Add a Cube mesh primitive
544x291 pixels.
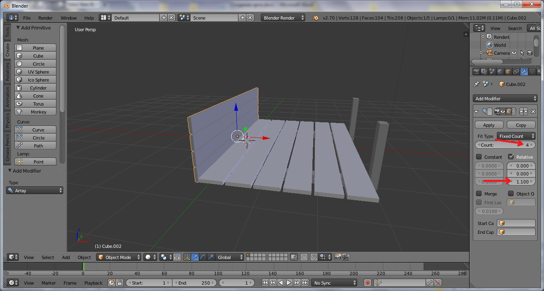pyautogui.click(x=36, y=56)
